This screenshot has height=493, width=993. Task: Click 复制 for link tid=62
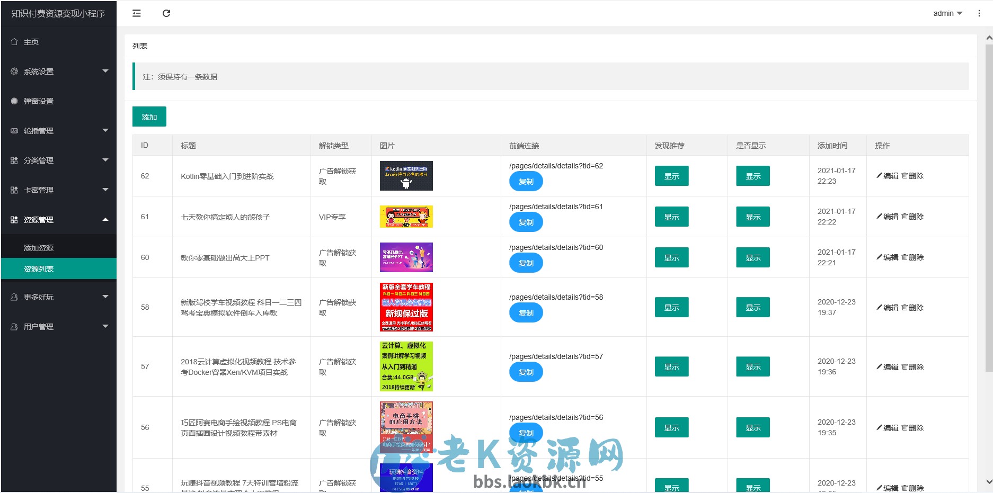525,181
